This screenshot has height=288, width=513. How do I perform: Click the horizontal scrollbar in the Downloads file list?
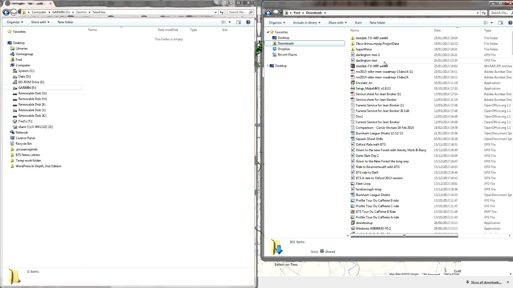[x=404, y=236]
